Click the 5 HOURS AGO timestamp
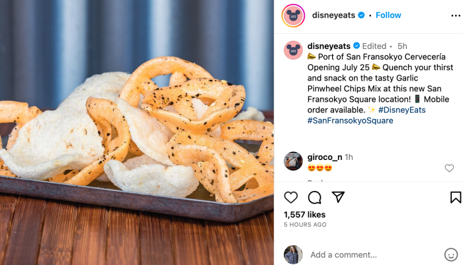This screenshot has height=265, width=463. click(x=305, y=225)
